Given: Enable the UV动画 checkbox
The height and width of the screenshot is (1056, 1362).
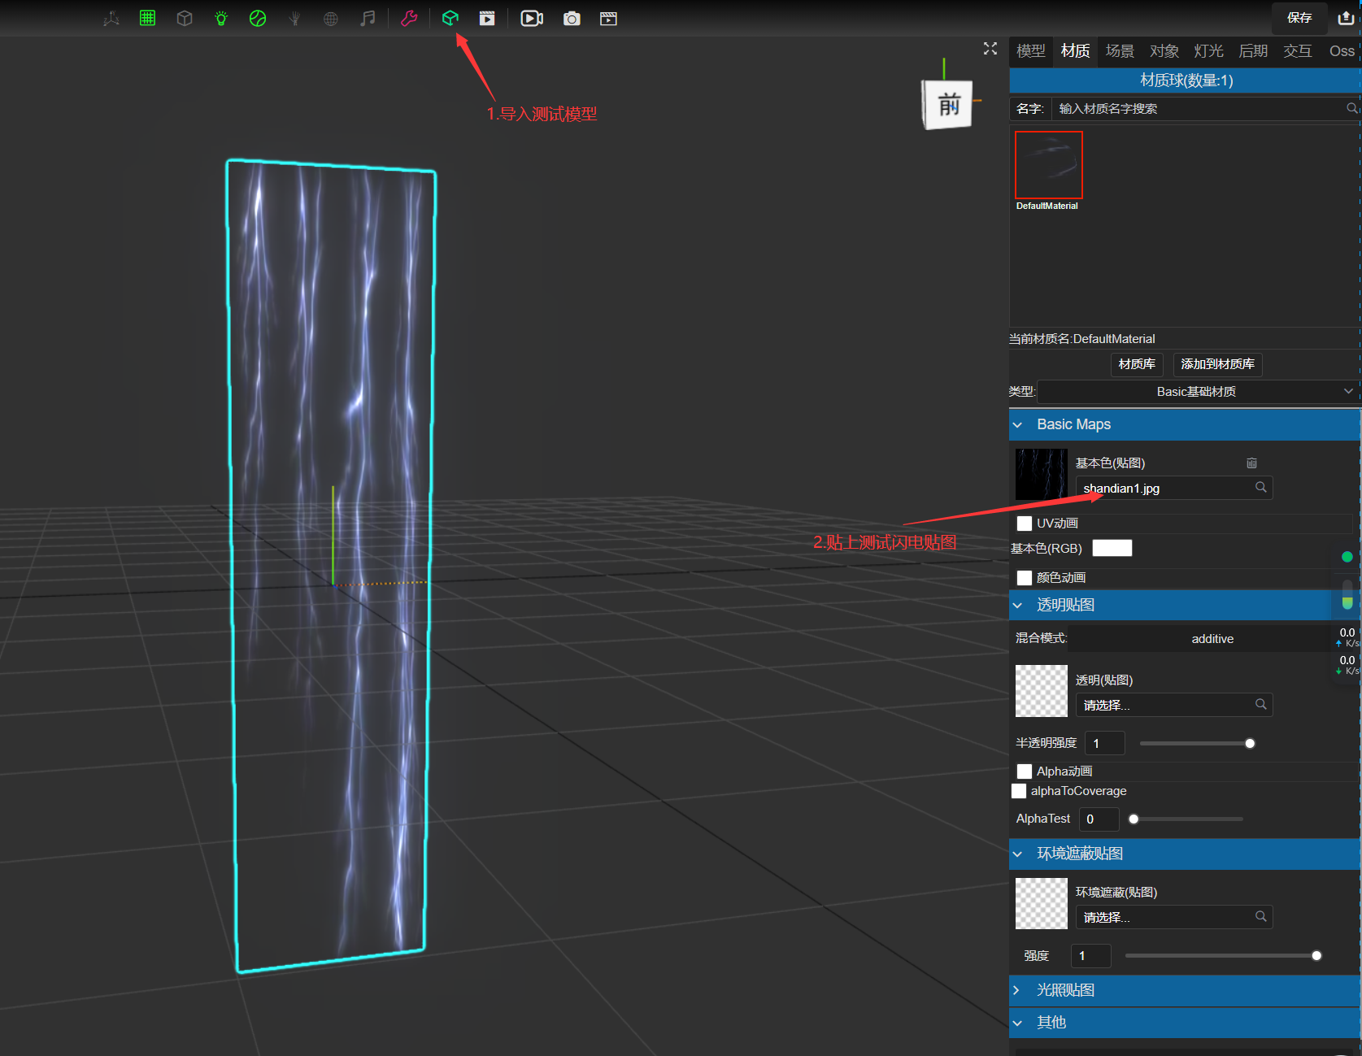Looking at the screenshot, I should (1025, 523).
